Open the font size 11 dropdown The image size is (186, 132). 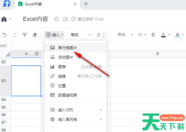(x=142, y=35)
